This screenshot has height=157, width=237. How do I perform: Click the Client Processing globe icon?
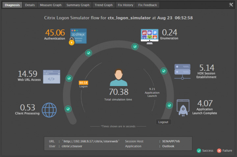[49, 110]
